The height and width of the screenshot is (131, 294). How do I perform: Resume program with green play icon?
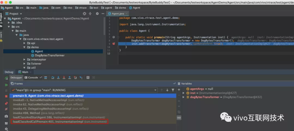[x=6, y=85]
